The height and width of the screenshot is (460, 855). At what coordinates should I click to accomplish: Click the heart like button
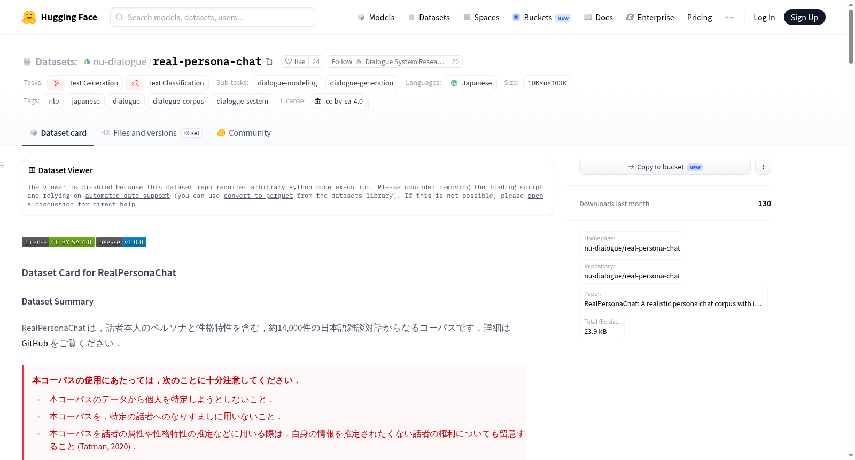point(295,61)
